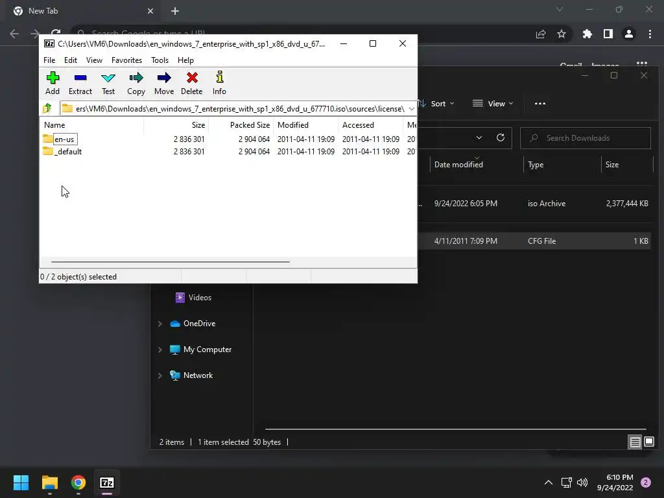This screenshot has width=664, height=498.
Task: Switch Explorer to details view icon
Action: tap(635, 442)
